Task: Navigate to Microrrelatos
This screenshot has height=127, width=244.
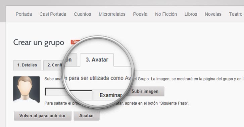Action: pyautogui.click(x=112, y=14)
